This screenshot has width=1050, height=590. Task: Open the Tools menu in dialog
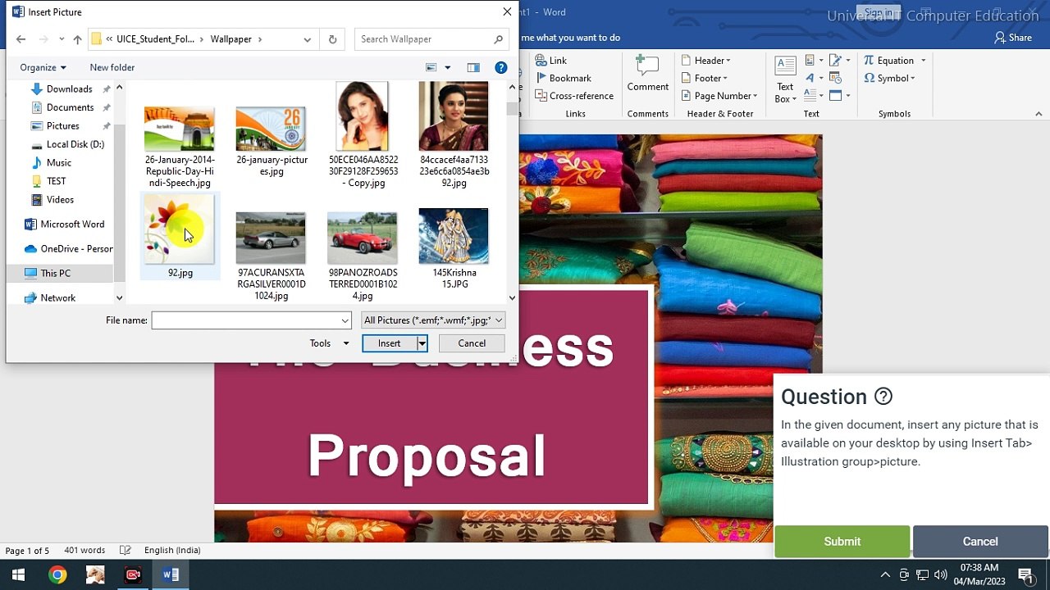[x=329, y=343]
